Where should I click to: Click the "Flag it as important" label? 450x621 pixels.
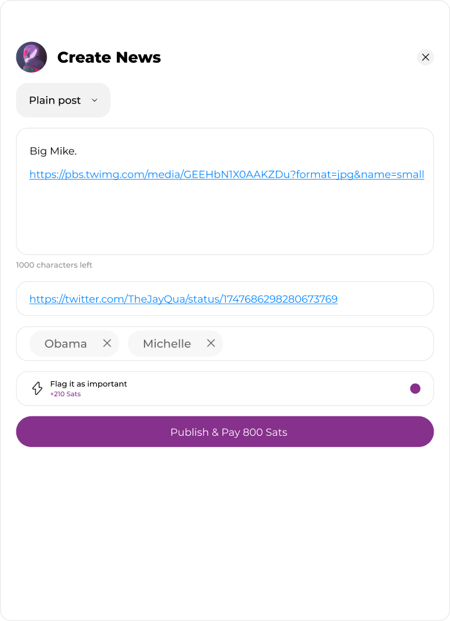tap(89, 384)
